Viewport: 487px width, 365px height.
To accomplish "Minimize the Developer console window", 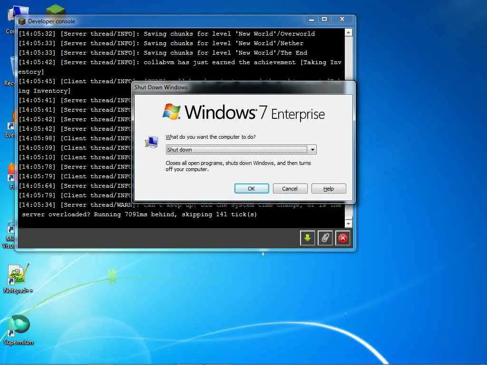I will pos(312,19).
